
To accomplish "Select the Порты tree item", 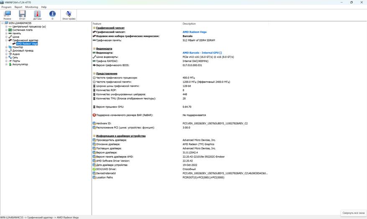I will (16, 61).
